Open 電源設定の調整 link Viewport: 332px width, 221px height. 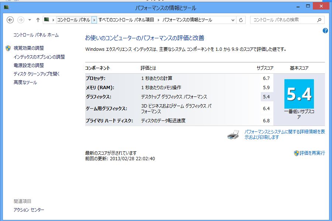pyautogui.click(x=28, y=65)
